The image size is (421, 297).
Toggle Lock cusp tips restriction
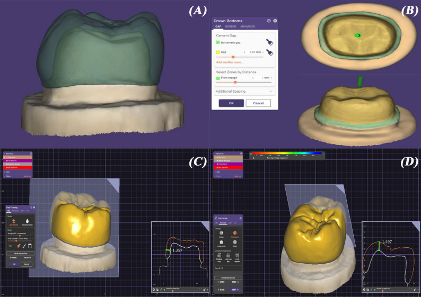[228, 257]
